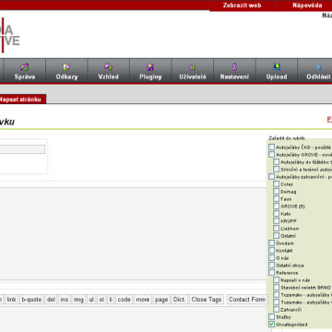Tick the Demag checkbox
This screenshot has width=332, height=332.
point(277,192)
